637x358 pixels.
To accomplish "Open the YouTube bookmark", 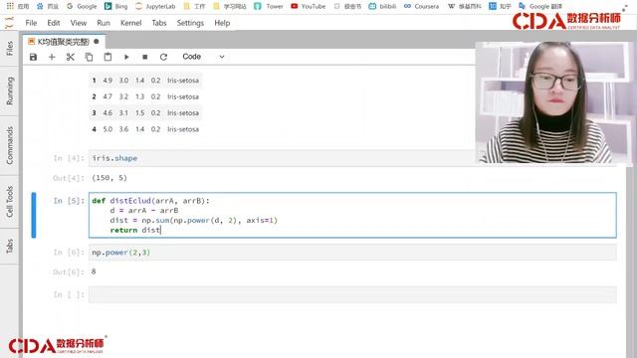I will 309,6.
